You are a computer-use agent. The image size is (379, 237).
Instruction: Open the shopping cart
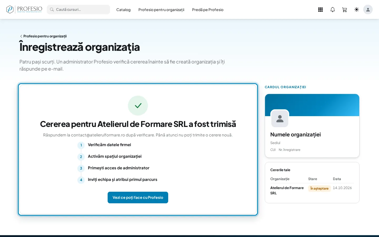pyautogui.click(x=345, y=10)
